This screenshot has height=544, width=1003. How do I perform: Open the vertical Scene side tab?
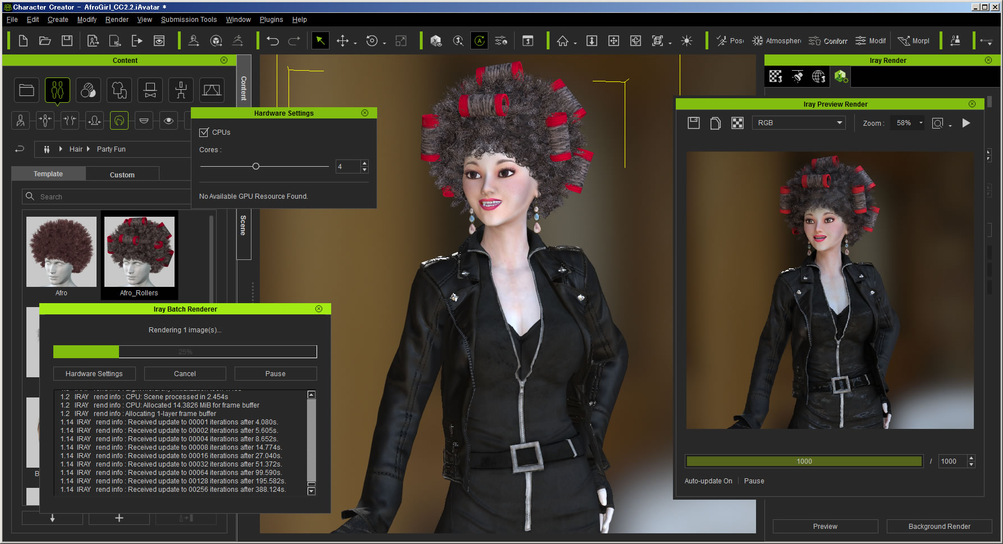coord(243,234)
